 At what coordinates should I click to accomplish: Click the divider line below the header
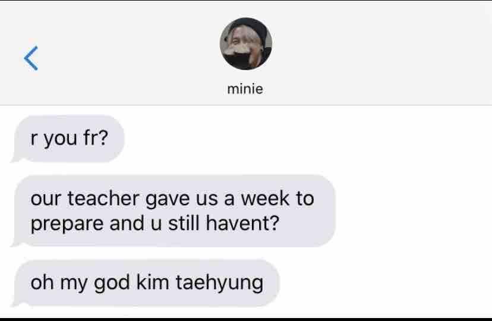point(246,105)
